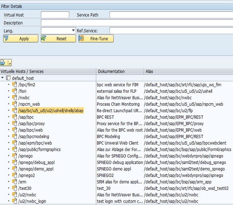This screenshot has width=233, height=205.
Task: Click the alias icon for /sap/bpc/proxy
Action: pos(15,123)
